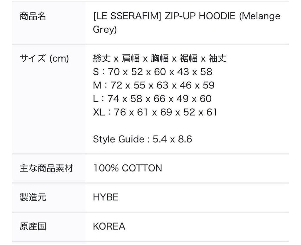Click the 5.4 x 8.6 dimensions value
Image resolution: width=301 pixels, height=245 pixels.
[172, 139]
